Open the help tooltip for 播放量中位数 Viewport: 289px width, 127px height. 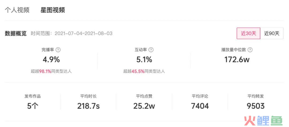tap(250, 50)
